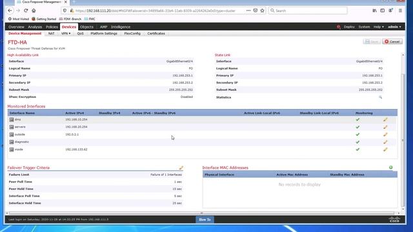Edit Failover Trigger Criteria with pencil icon
413x232 pixels.
point(181,168)
